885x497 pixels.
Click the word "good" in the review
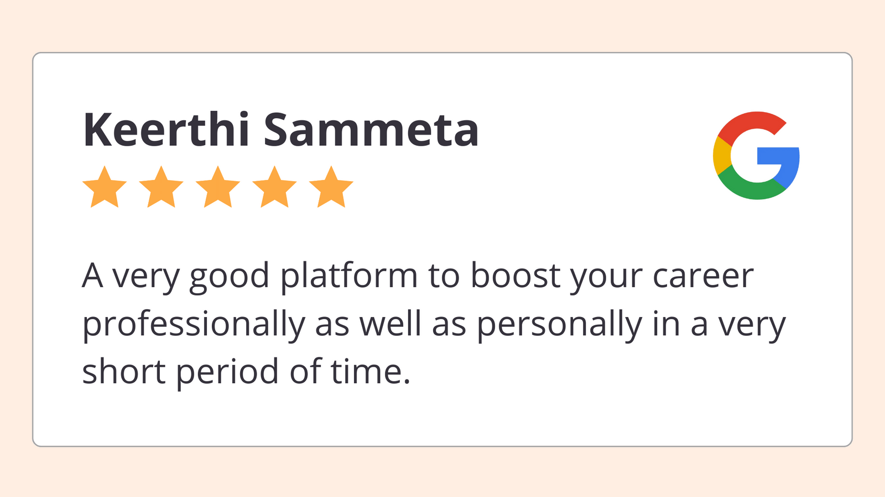pos(229,277)
